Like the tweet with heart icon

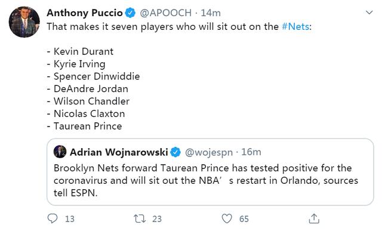point(227,218)
